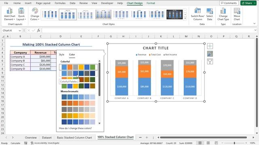The image size is (259, 145).
Task: Click the Chart Styles brush button
Action: click(x=210, y=54)
